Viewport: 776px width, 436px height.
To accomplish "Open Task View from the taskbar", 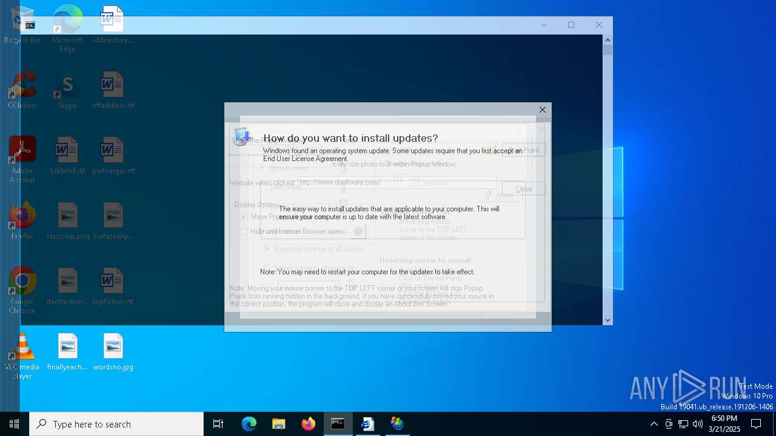I will pyautogui.click(x=218, y=424).
